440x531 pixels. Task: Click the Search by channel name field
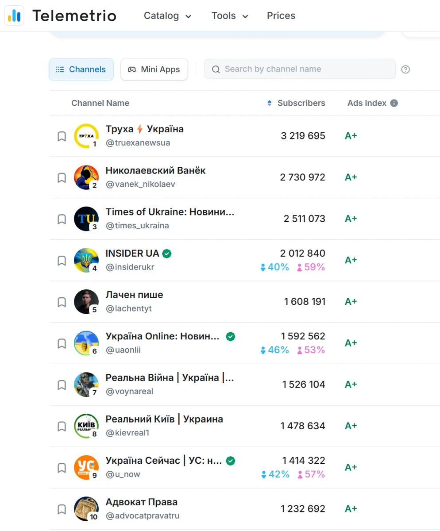pos(305,69)
